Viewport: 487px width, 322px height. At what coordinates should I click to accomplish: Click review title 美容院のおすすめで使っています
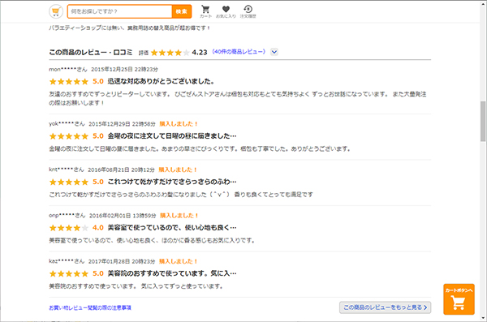tap(172, 273)
